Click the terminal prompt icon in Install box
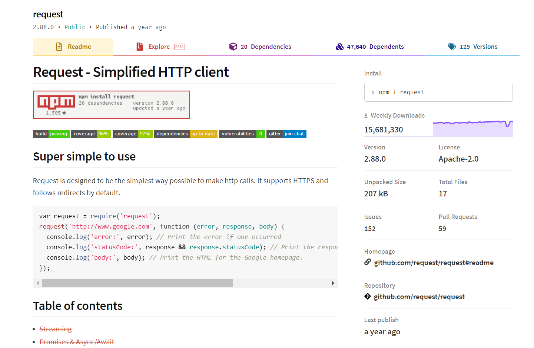 tap(373, 92)
